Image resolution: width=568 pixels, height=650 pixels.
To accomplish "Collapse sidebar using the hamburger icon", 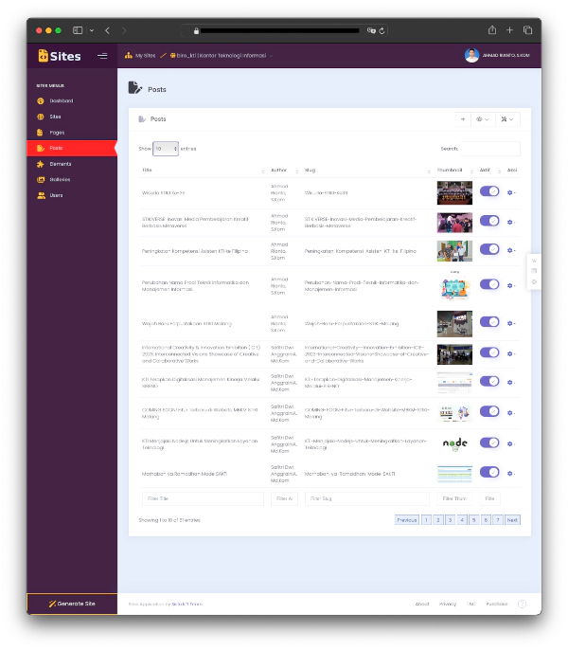I will pos(102,56).
